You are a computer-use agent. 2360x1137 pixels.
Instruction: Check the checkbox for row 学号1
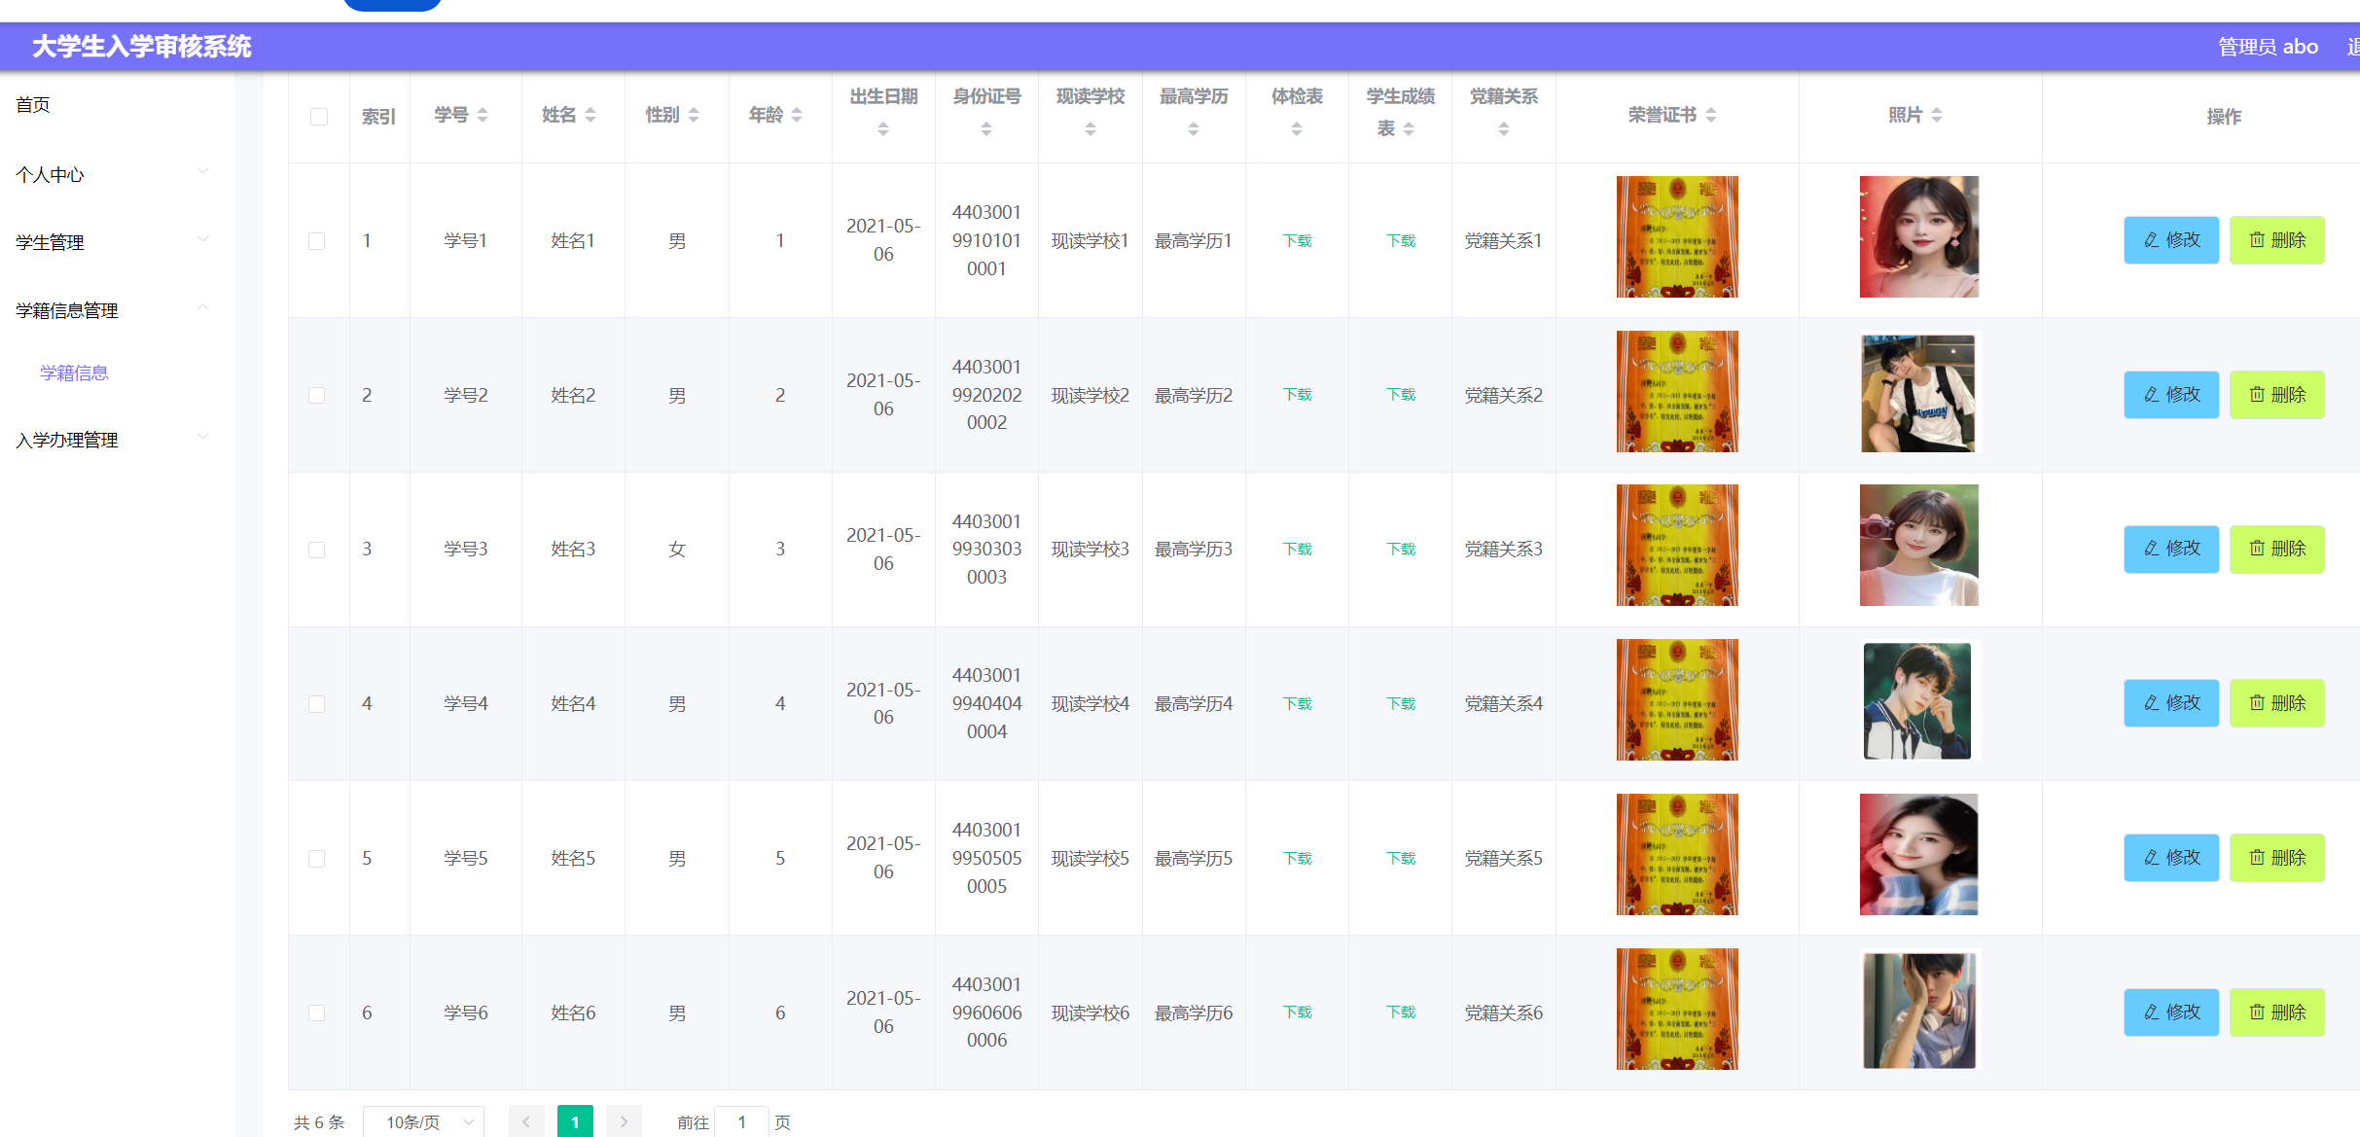(x=317, y=240)
